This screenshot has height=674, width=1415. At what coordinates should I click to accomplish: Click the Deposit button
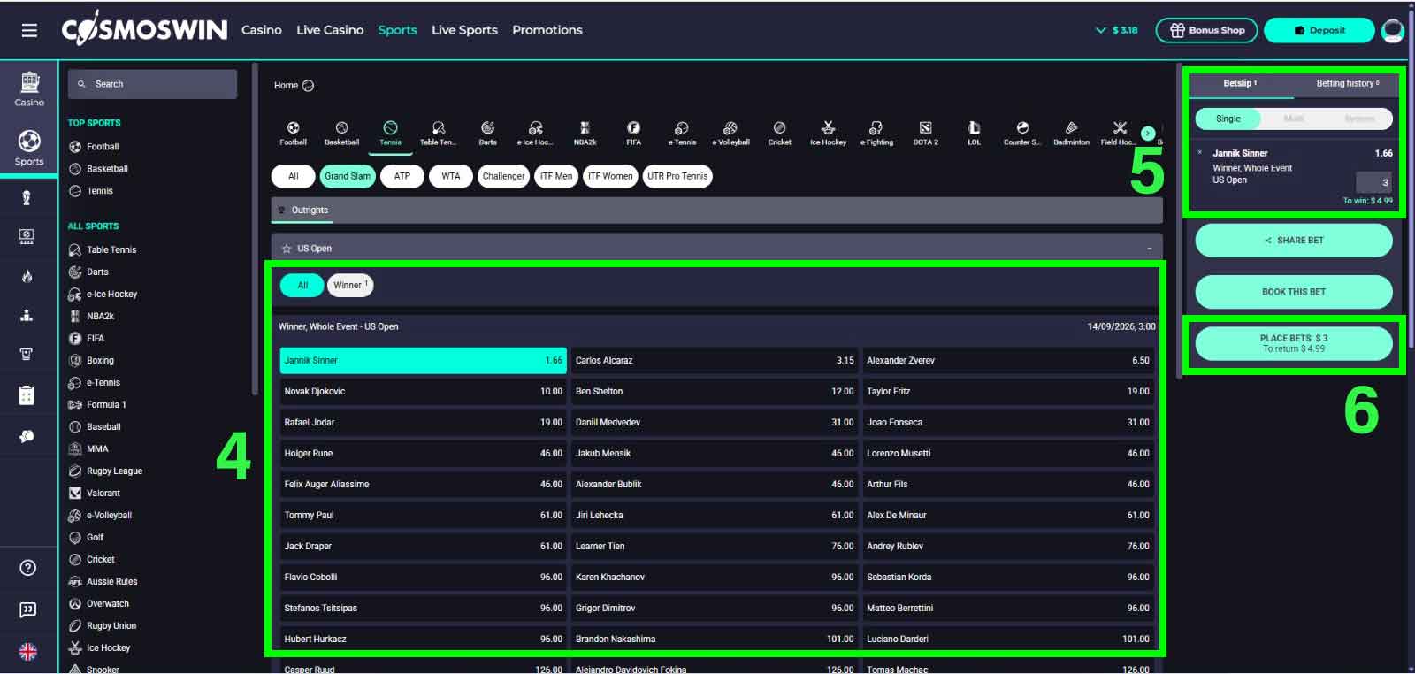[x=1319, y=30]
